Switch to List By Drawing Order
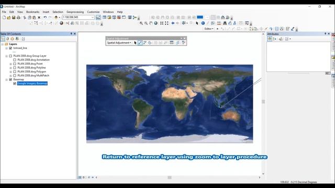 click(x=3, y=39)
